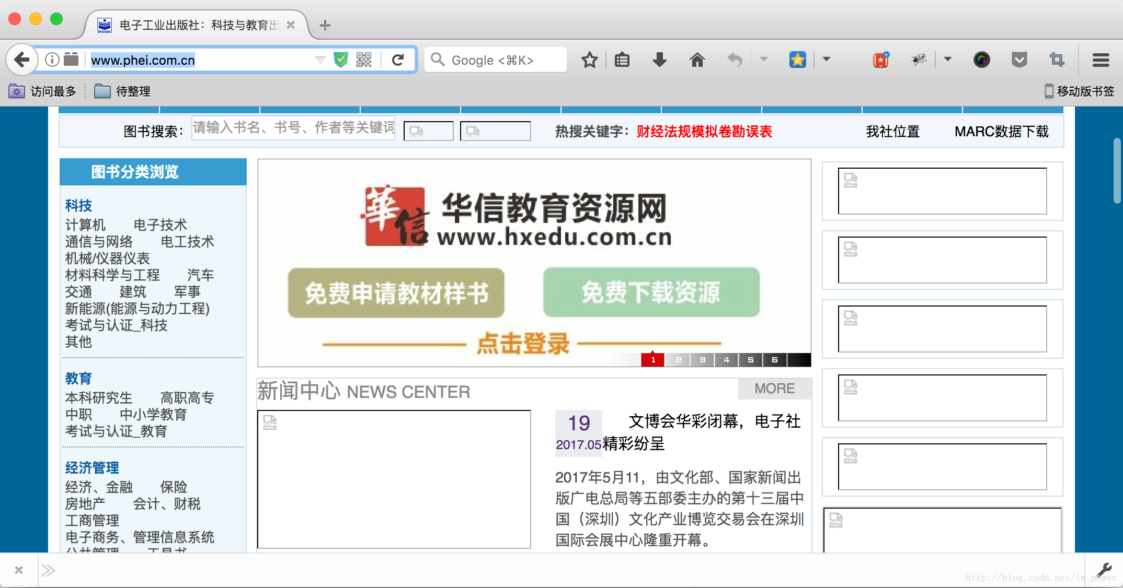Open the 通信与网络 category
Image resolution: width=1123 pixels, height=588 pixels.
[x=99, y=242]
